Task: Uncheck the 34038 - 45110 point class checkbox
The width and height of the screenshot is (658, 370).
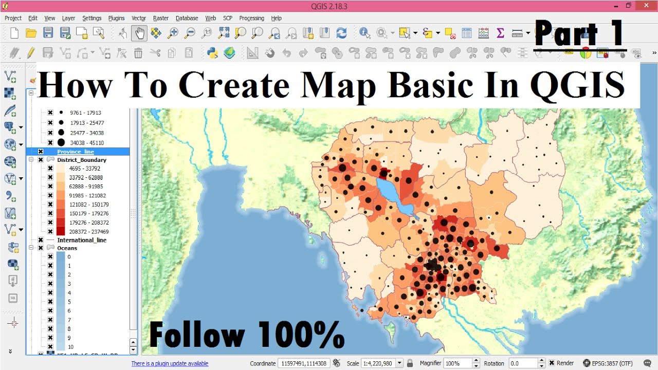Action: pos(50,142)
